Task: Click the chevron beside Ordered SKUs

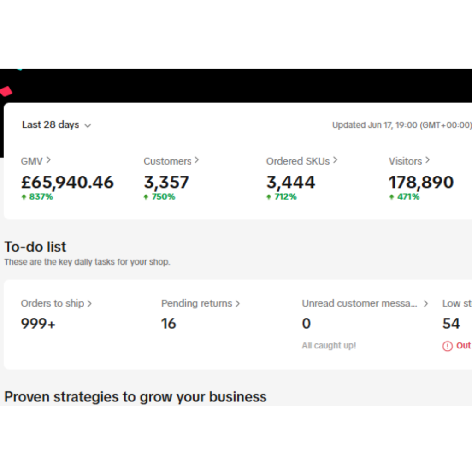Action: [x=335, y=160]
